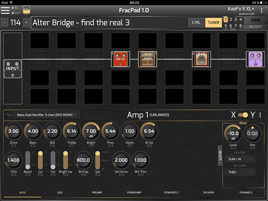Image resolution: width=268 pixels, height=201 pixels.
Task: Adjust the Depth knob
Action: click(x=130, y=131)
